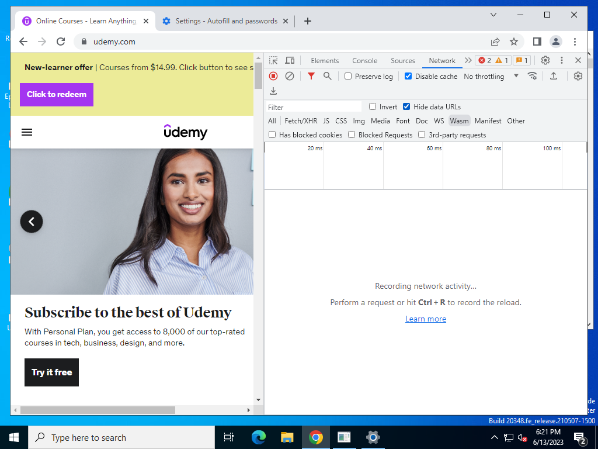The image size is (598, 449).
Task: Enable Preserve log checkbox
Action: 348,76
